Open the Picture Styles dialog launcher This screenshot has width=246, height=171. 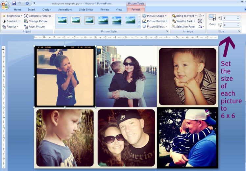click(x=167, y=31)
